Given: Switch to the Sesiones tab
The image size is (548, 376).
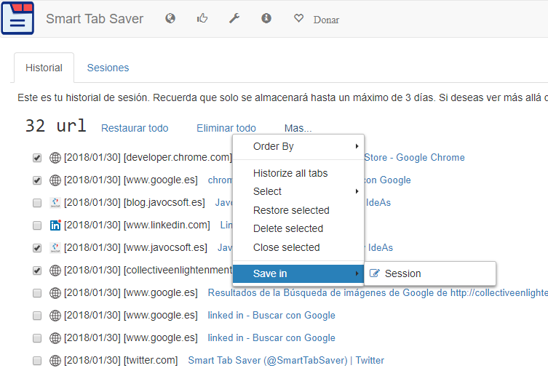Looking at the screenshot, I should (108, 68).
